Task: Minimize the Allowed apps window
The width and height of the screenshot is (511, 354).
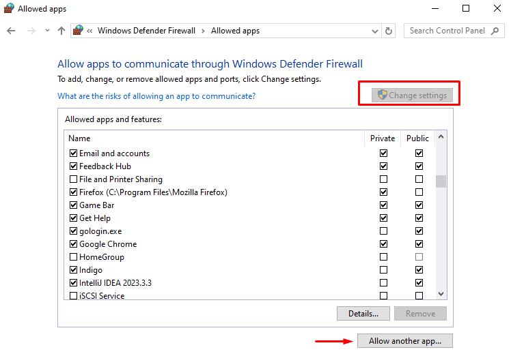Action: (x=435, y=8)
